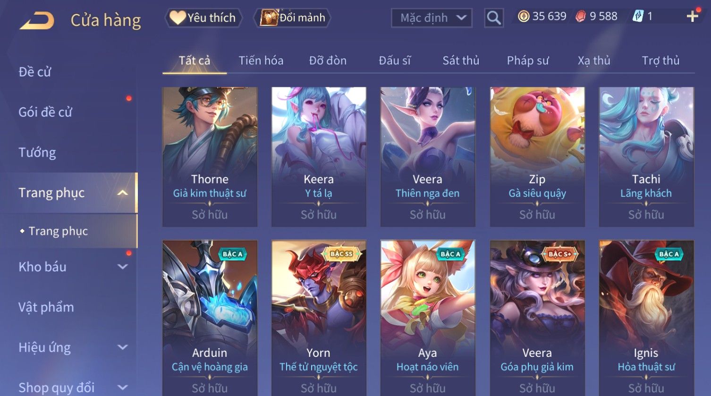This screenshot has width=711, height=396.
Task: Open Yêu thích favorites heart button
Action: click(203, 18)
